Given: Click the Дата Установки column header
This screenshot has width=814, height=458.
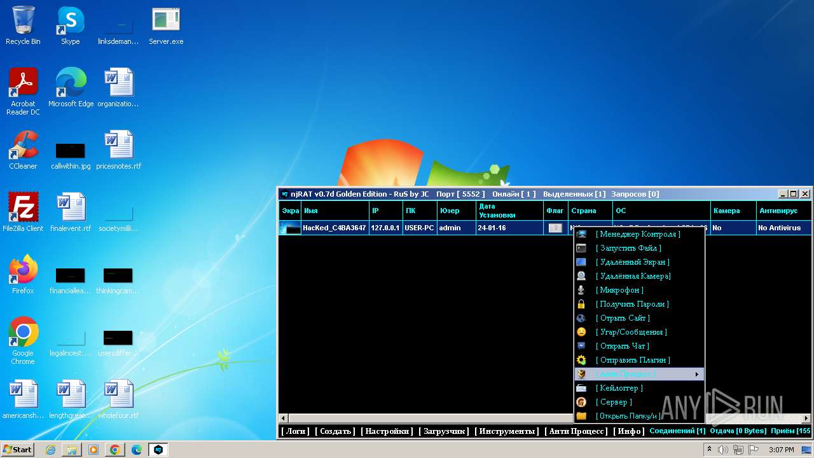Looking at the screenshot, I should (x=509, y=211).
